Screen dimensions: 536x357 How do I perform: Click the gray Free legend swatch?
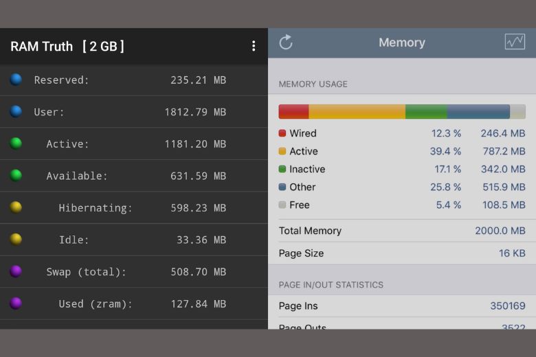click(x=282, y=205)
